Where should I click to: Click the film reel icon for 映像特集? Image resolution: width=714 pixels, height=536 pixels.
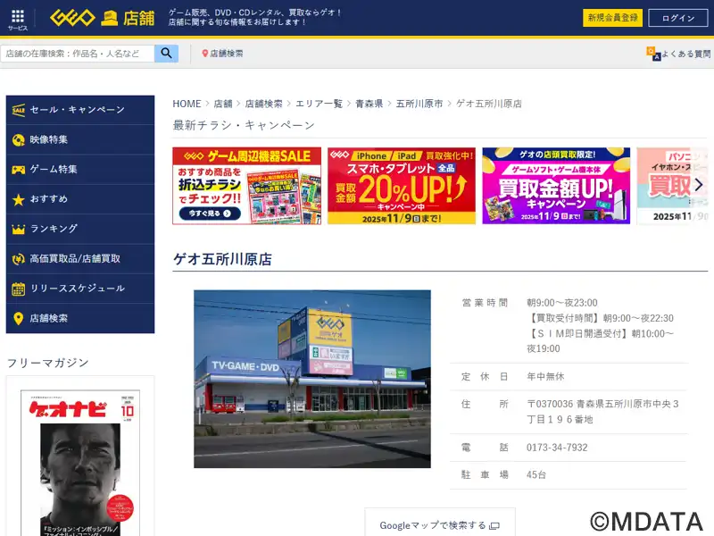click(x=18, y=140)
